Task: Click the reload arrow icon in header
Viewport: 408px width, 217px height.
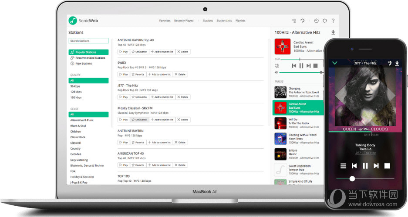Action: (302, 20)
